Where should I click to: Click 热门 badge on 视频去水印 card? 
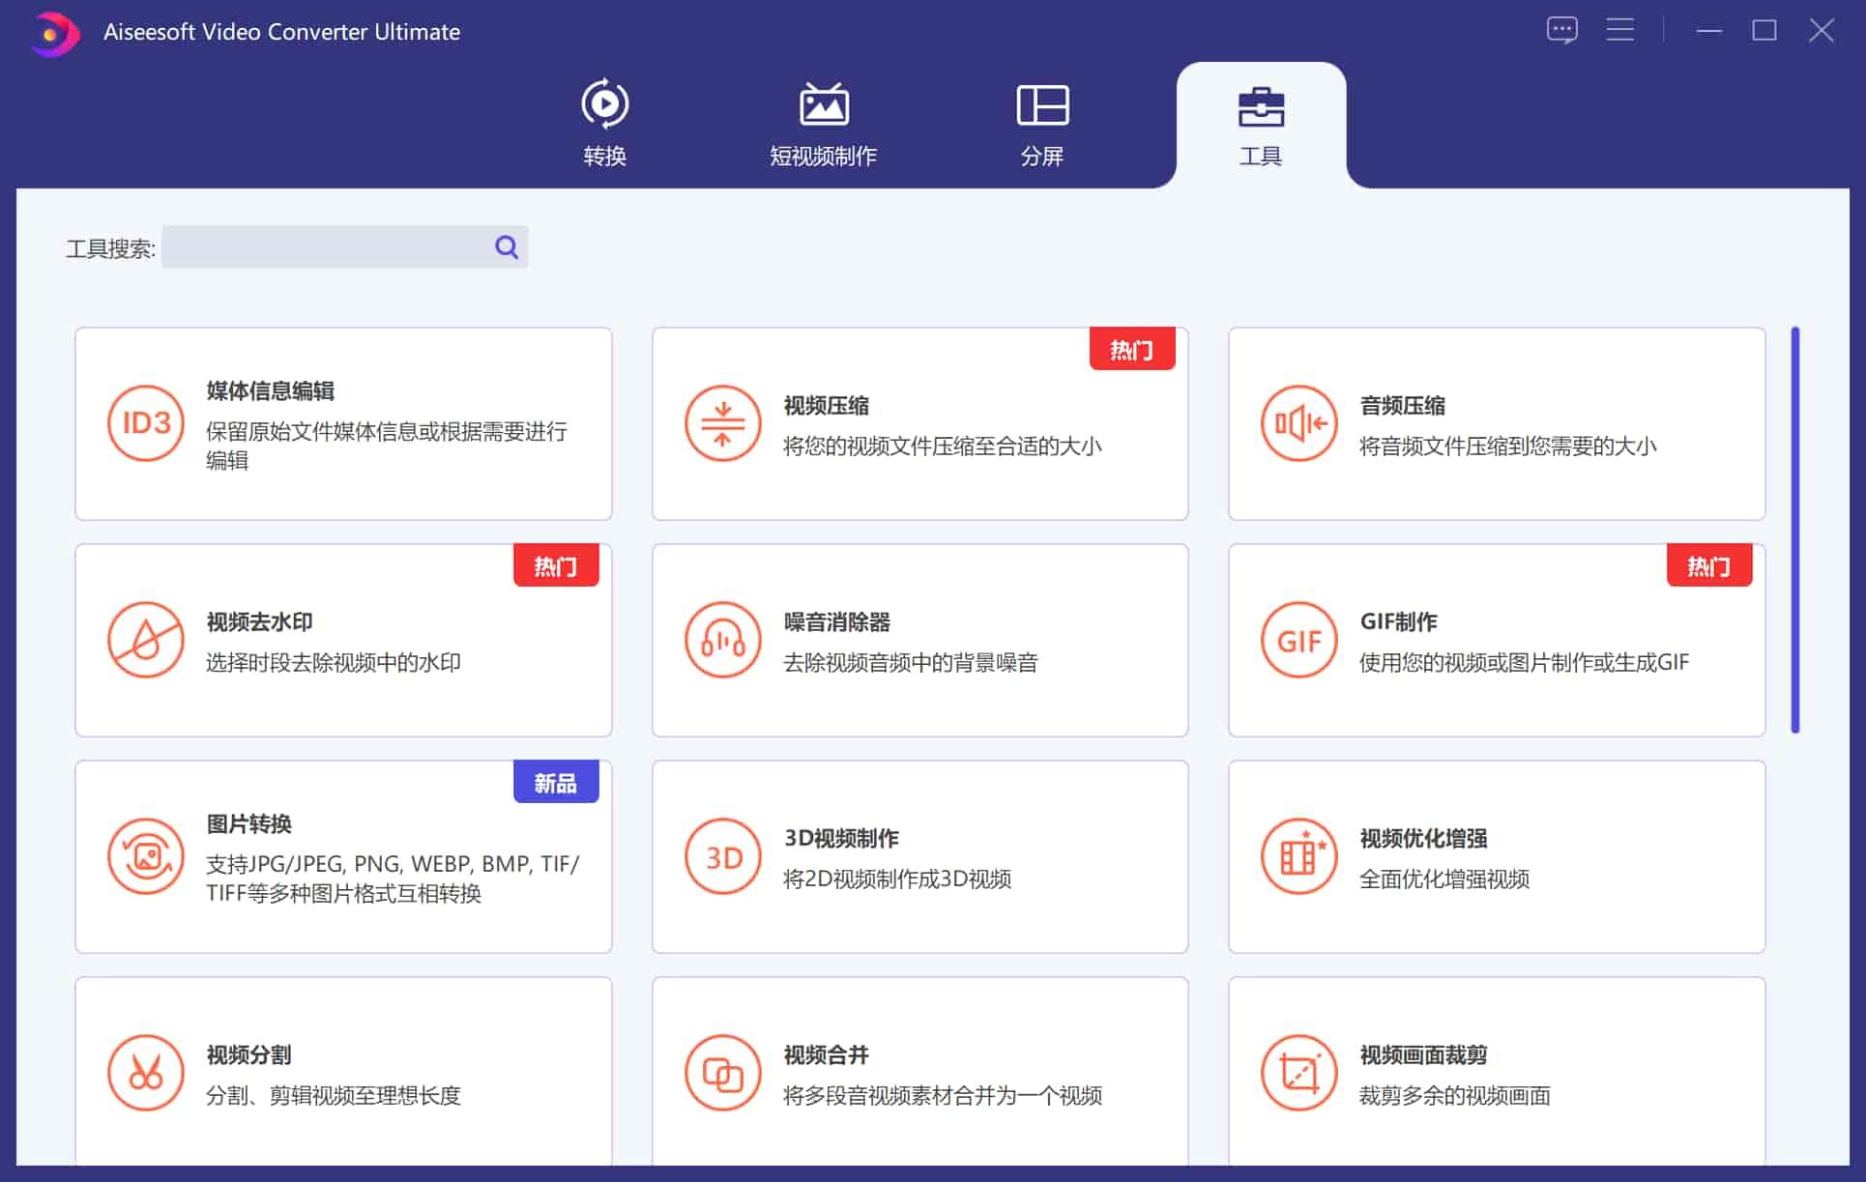[556, 565]
